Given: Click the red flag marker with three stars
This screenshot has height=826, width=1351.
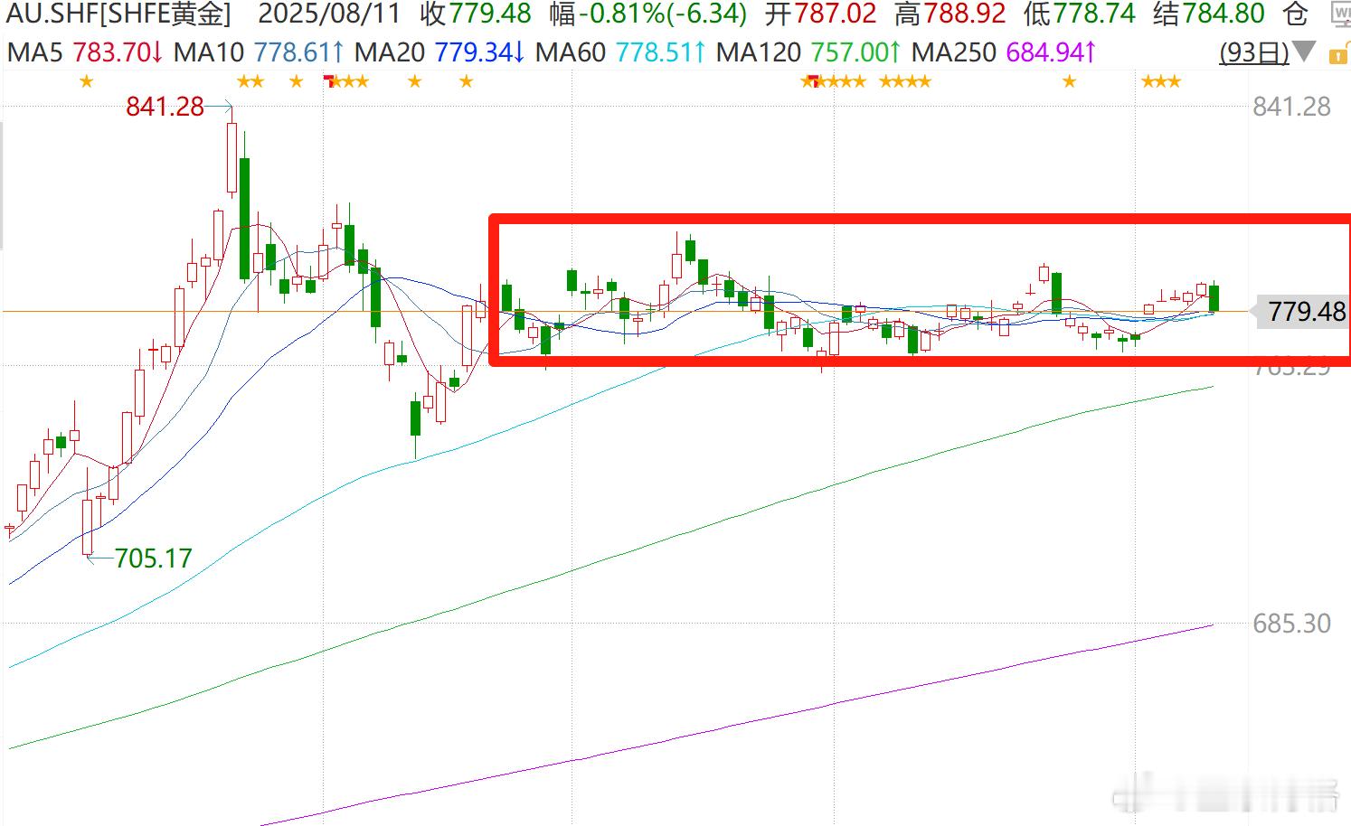Looking at the screenshot, I should click(x=347, y=82).
